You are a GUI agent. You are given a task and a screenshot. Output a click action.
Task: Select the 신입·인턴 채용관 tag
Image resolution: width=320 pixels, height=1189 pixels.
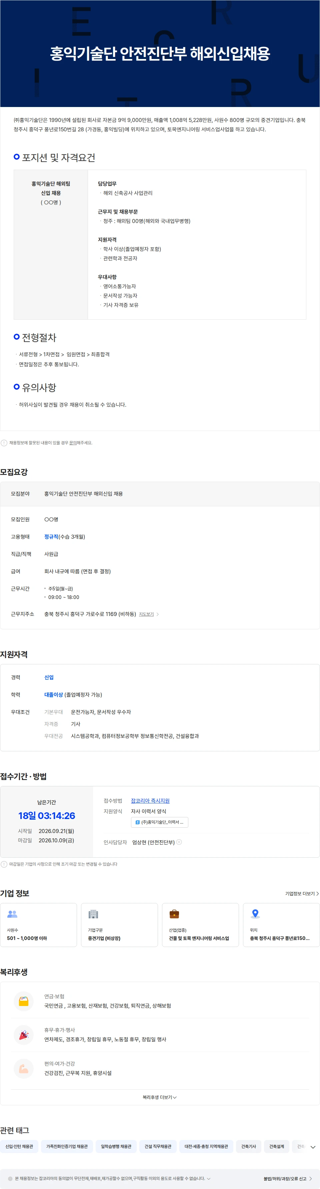[x=19, y=1147]
